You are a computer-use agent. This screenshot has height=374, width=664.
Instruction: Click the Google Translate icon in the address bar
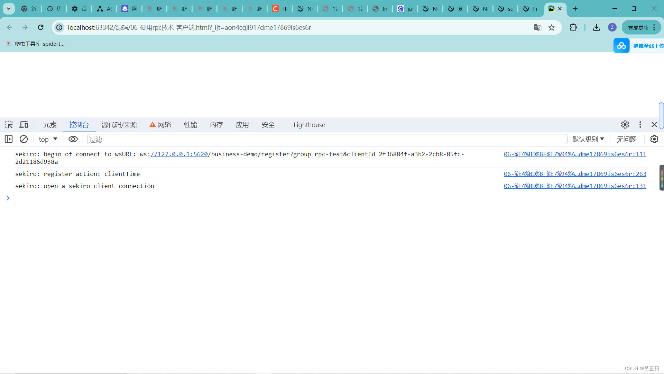pos(537,28)
